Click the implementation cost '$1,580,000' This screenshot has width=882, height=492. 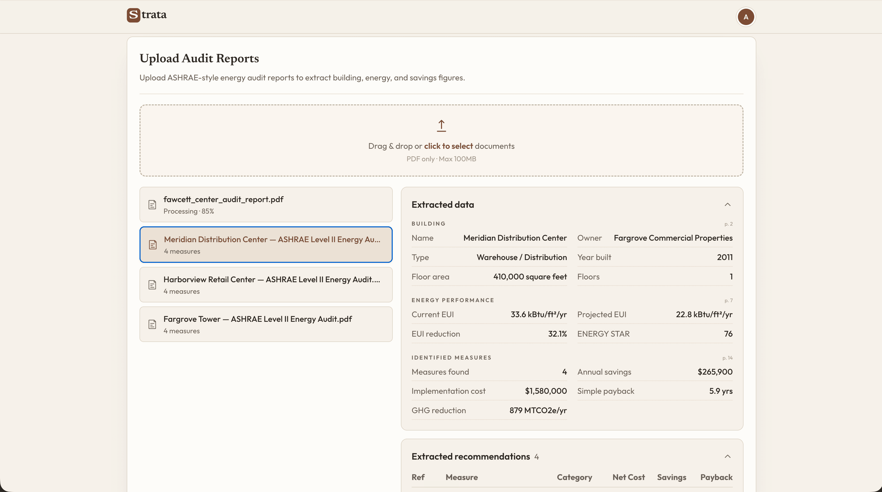[546, 391]
